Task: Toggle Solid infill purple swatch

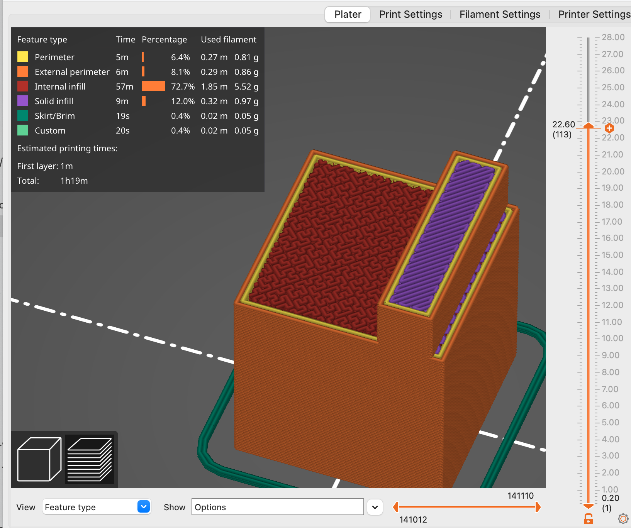Action: [x=23, y=101]
